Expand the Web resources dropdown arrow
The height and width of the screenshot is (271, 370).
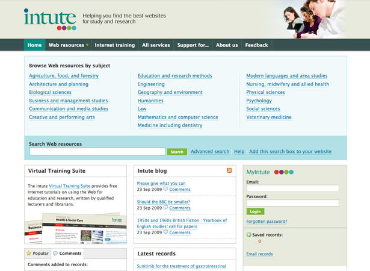(87, 45)
